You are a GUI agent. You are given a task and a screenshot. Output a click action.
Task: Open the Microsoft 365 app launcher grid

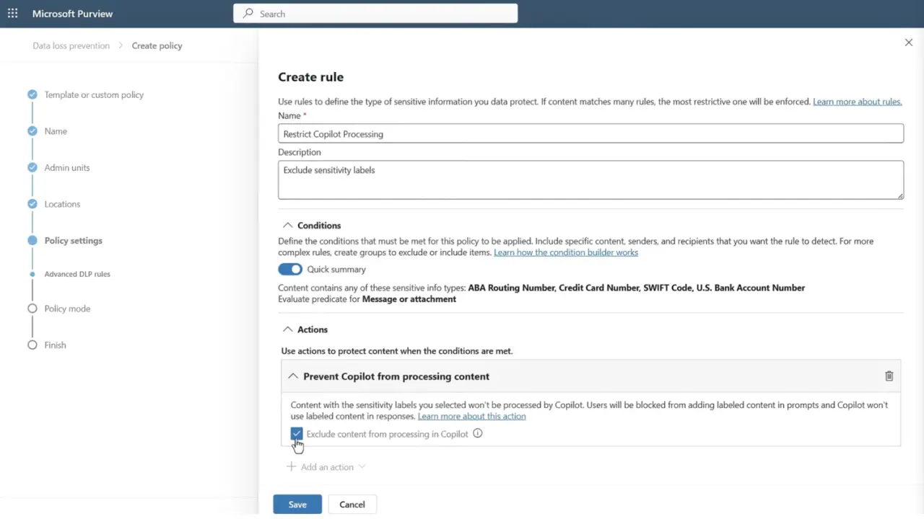(x=12, y=13)
